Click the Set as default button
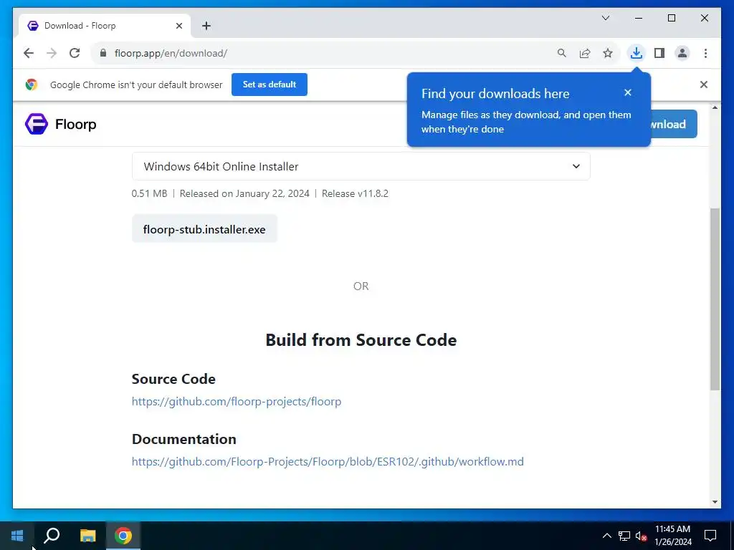This screenshot has height=550, width=734. click(x=270, y=85)
